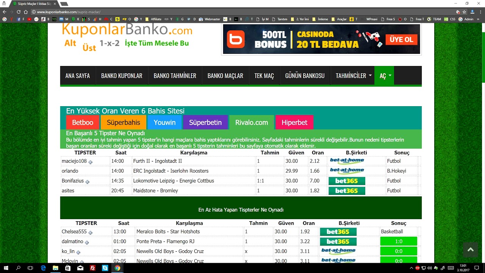Click the 7.00 odds value
485x273 pixels.
(314, 181)
